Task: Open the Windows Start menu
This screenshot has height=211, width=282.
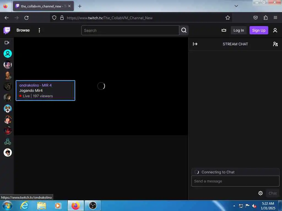Action: [7, 206]
